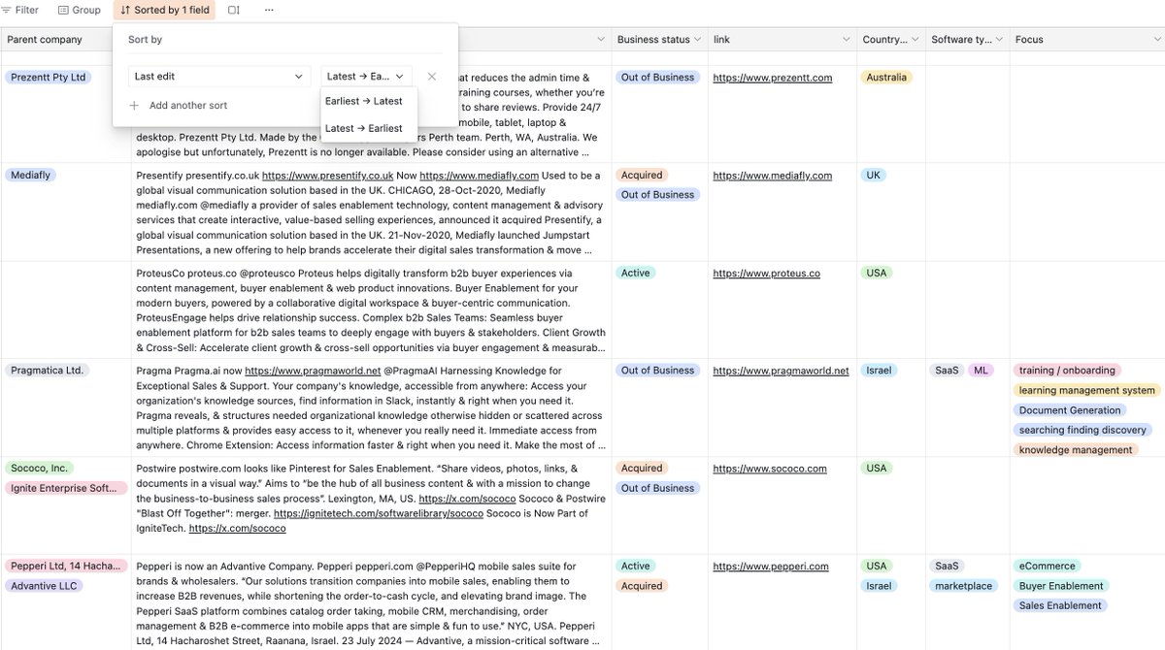Select the marketplace software type tag

(x=964, y=586)
